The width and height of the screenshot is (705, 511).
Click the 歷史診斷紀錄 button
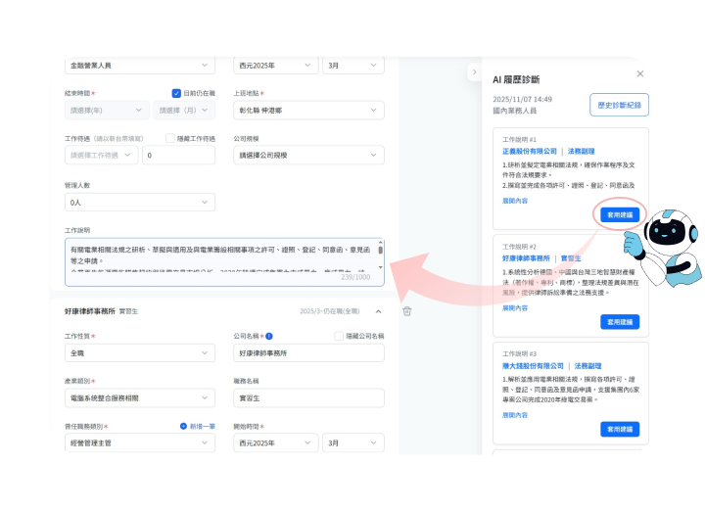tap(619, 104)
